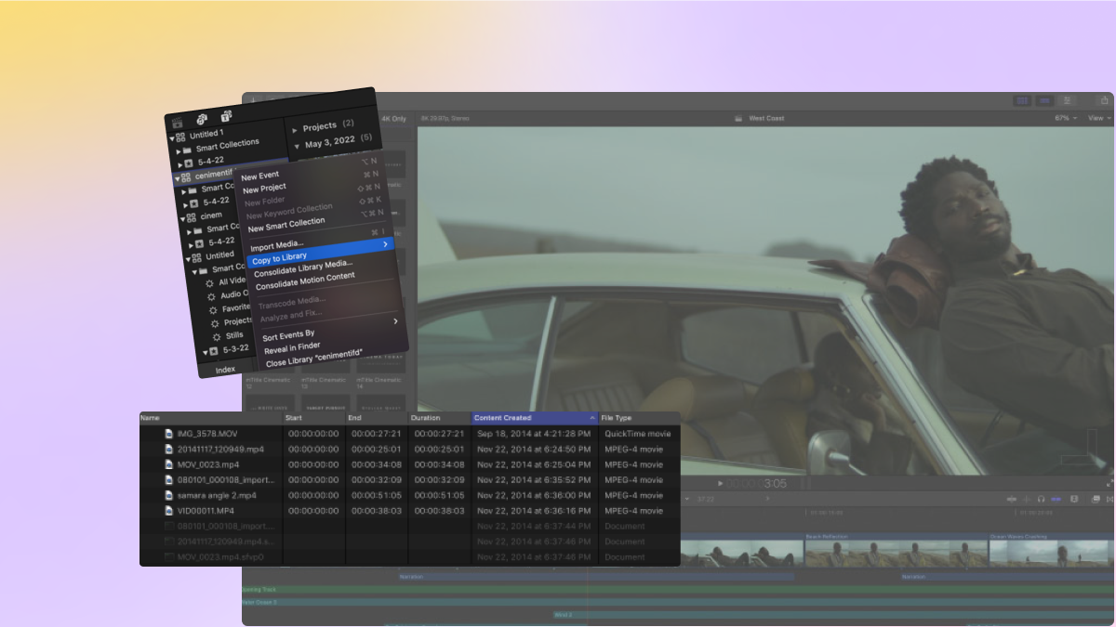Expand Smart Collections under Untitled 1
Screen dimensions: 1116x627
coord(179,151)
